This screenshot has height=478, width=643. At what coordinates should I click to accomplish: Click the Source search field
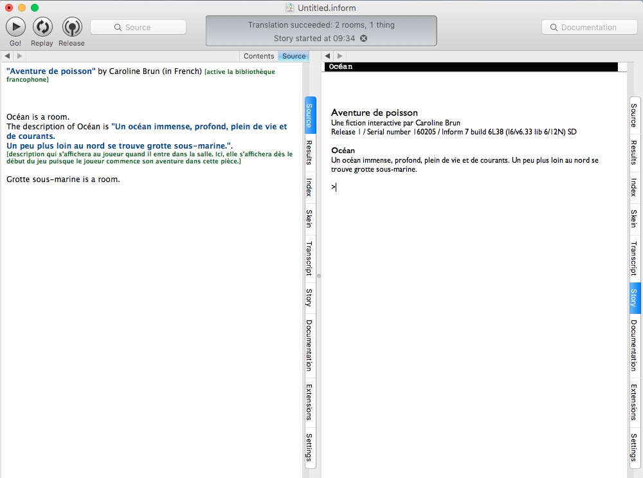click(x=138, y=27)
